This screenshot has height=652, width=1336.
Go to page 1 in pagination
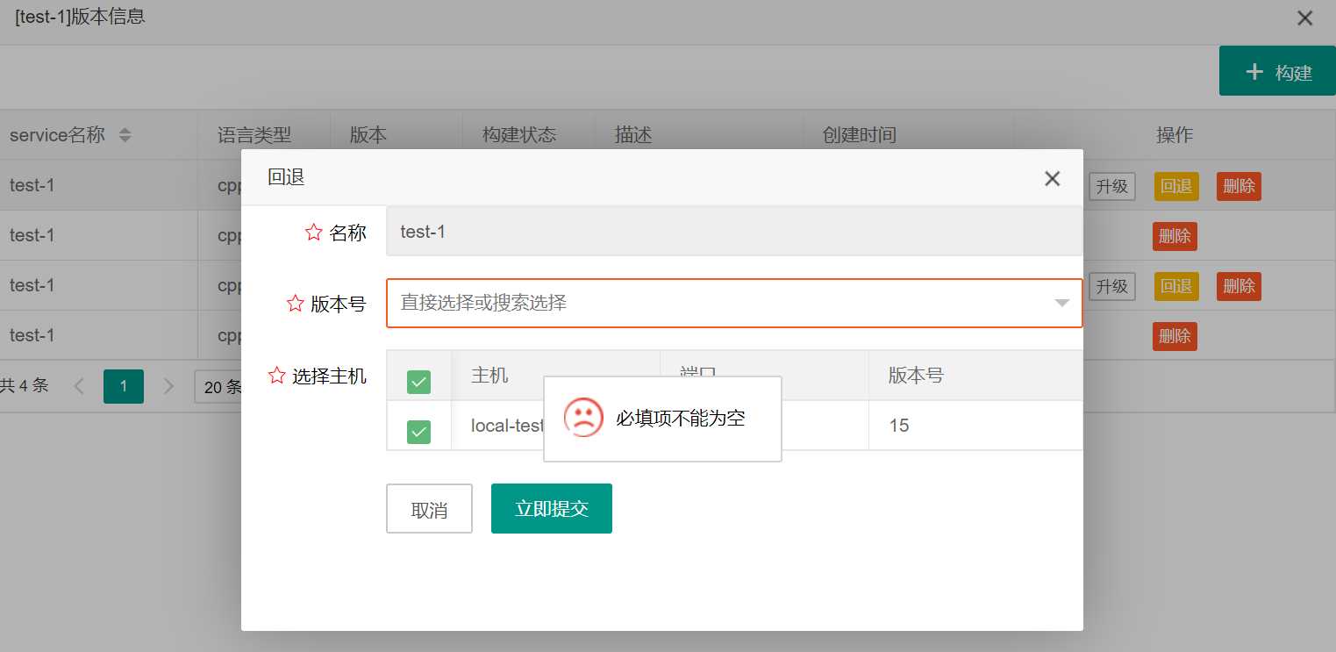point(124,386)
